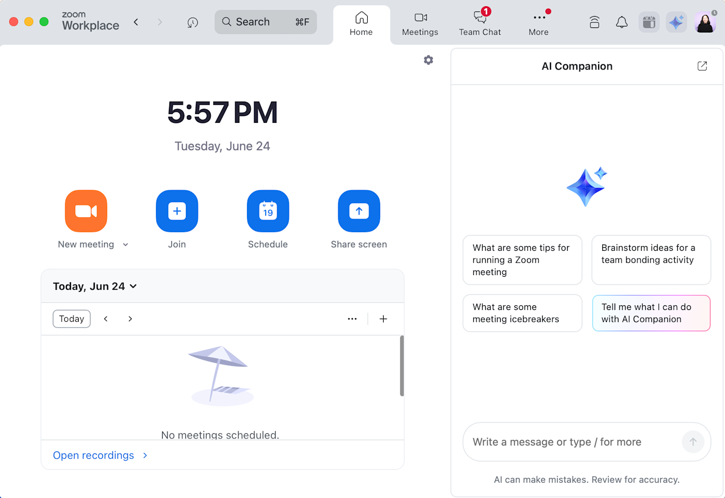The width and height of the screenshot is (725, 498).
Task: Open home settings gear icon
Action: click(428, 60)
